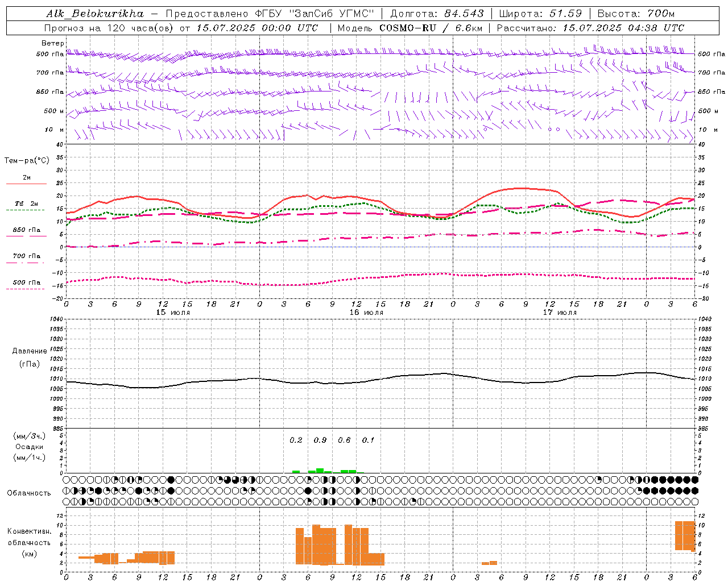Click "Прогноз на 120 часа(ов)" header text
The height and width of the screenshot is (582, 728).
(110, 28)
